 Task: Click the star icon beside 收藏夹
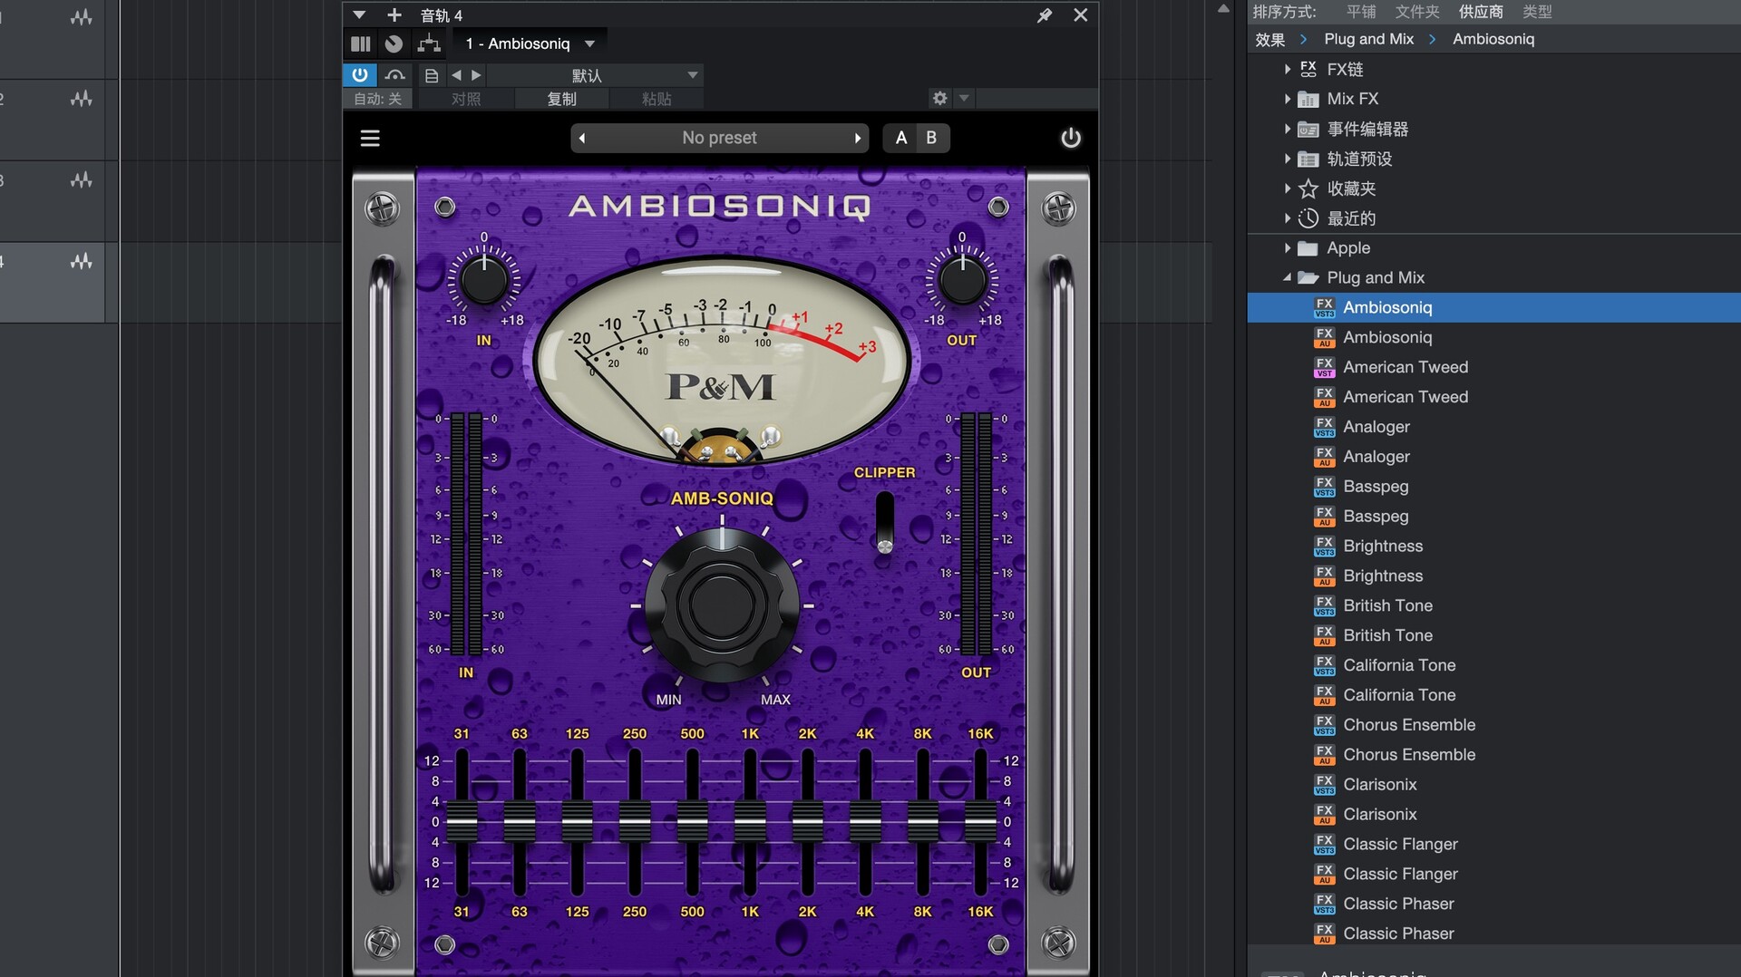coord(1308,189)
